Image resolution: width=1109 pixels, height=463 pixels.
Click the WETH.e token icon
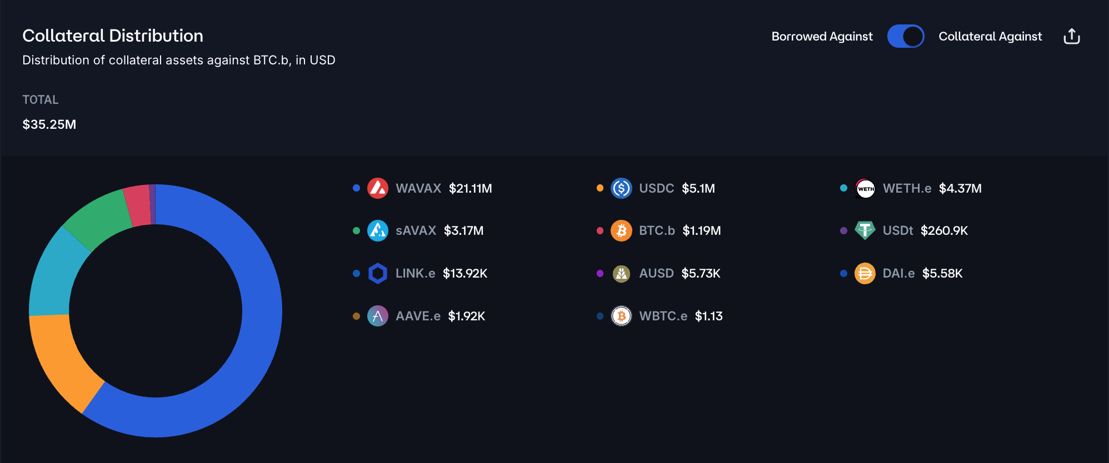[x=865, y=188]
